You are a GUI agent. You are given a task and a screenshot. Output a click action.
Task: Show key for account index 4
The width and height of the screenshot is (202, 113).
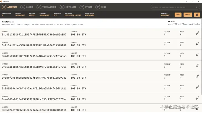tap(197, 76)
